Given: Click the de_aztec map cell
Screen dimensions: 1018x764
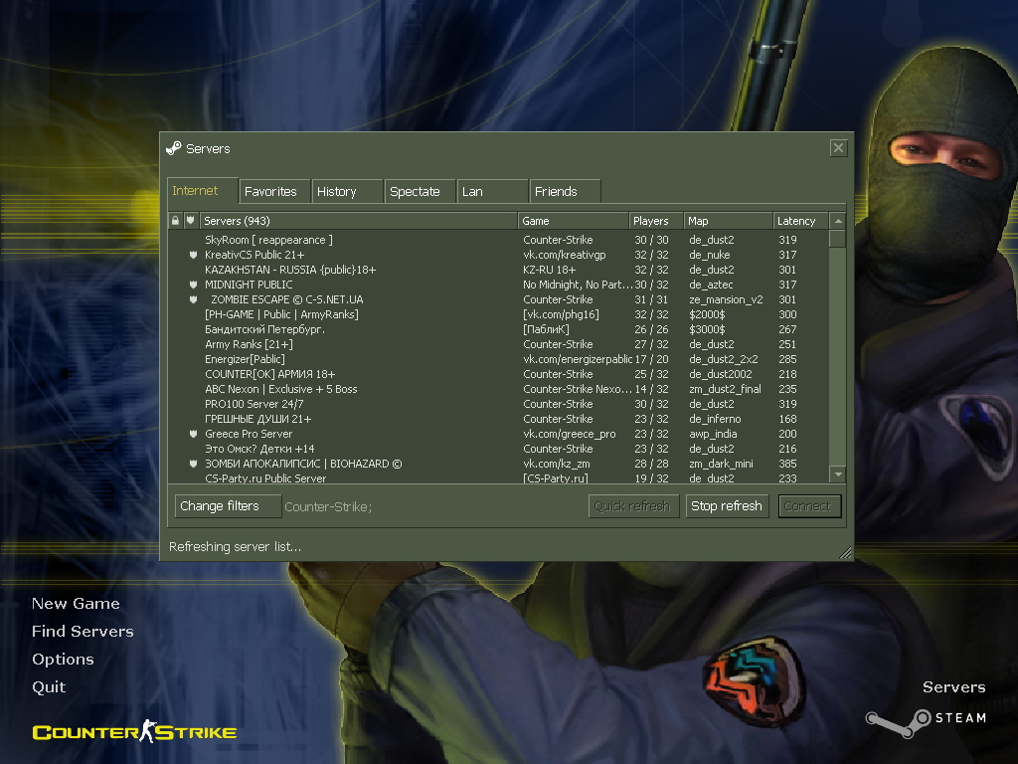Looking at the screenshot, I should (x=711, y=285).
